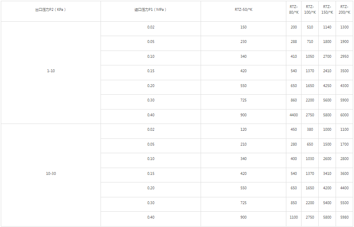The height and width of the screenshot is (227, 354).
Task: Click the cell showing 1030
Action: [x=310, y=159]
